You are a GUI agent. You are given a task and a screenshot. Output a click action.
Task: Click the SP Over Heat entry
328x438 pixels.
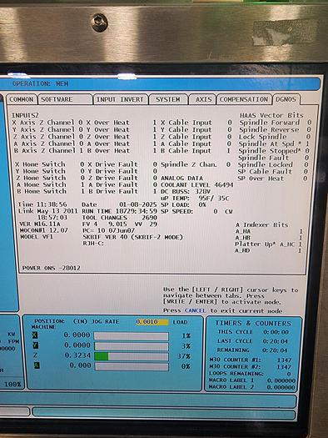(272, 179)
